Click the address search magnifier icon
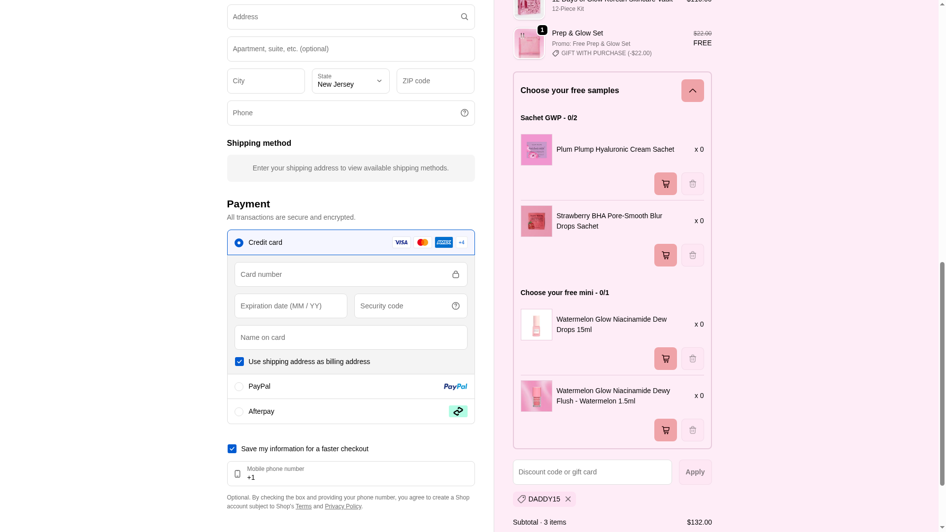 pos(464,17)
